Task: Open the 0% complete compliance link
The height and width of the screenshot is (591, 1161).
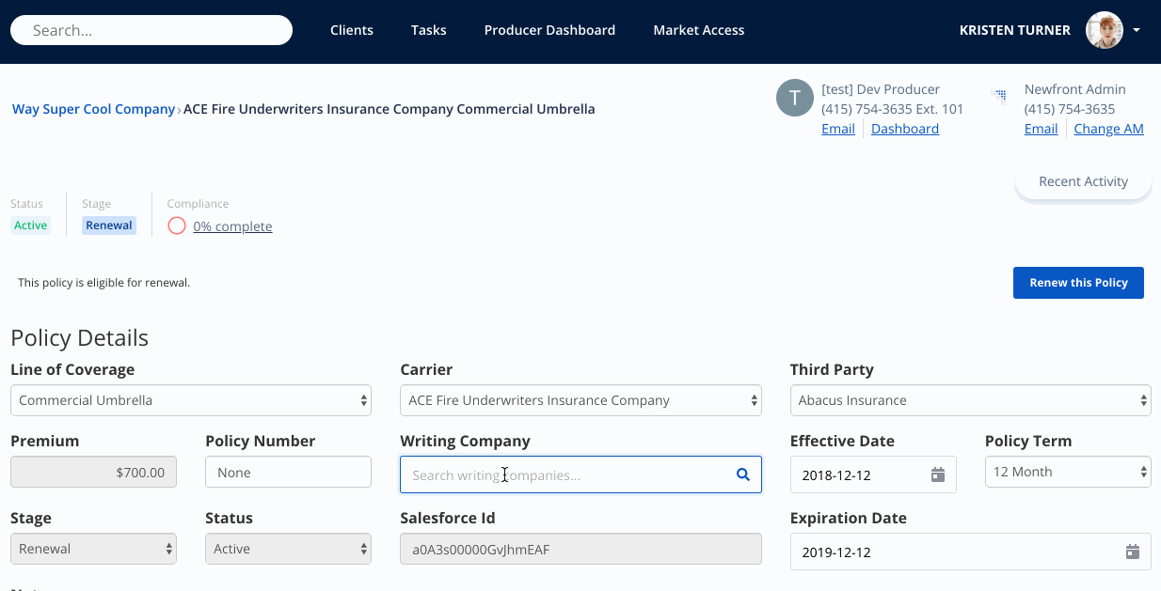Action: 232,226
